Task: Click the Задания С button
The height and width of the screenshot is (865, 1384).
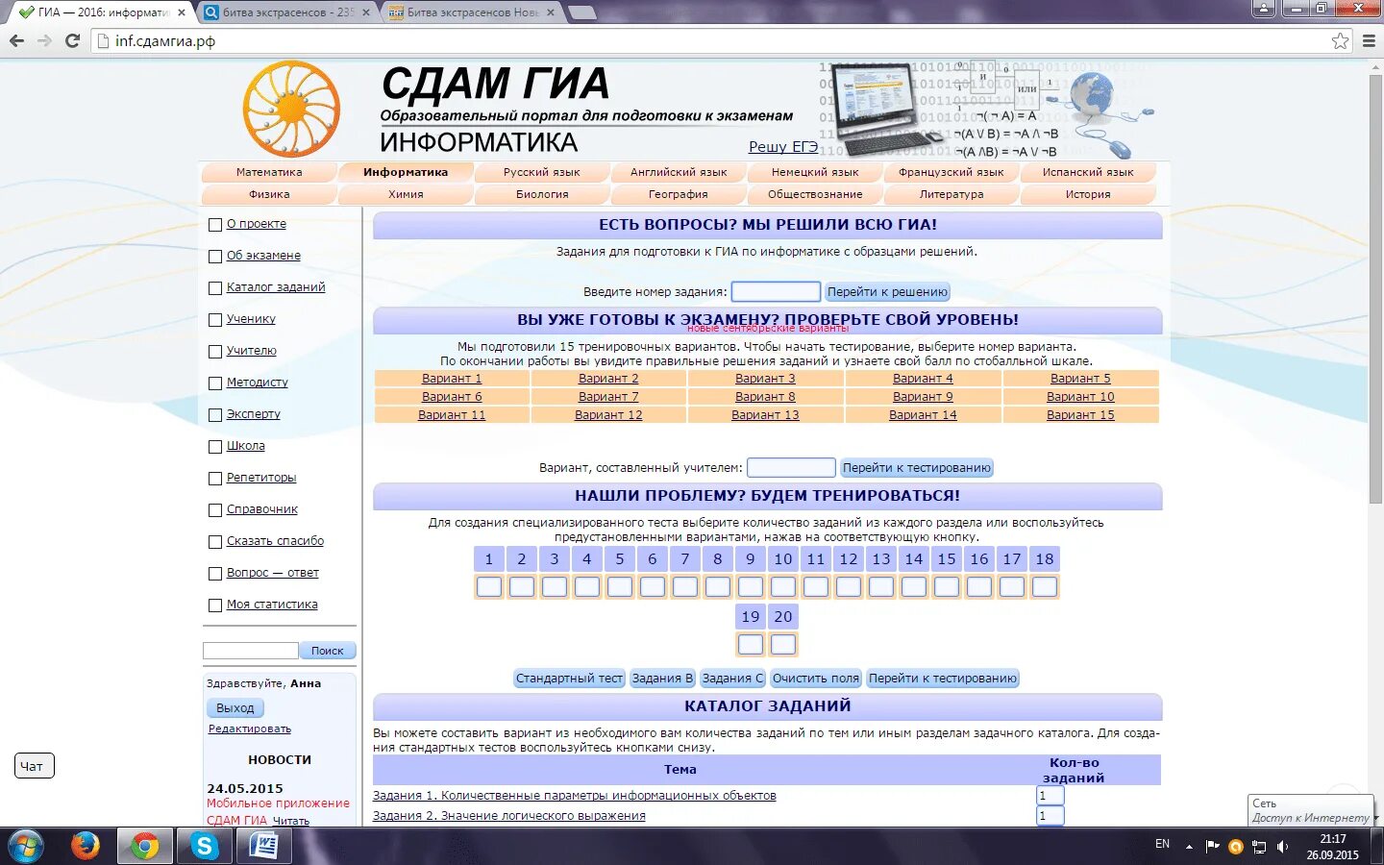Action: click(732, 679)
